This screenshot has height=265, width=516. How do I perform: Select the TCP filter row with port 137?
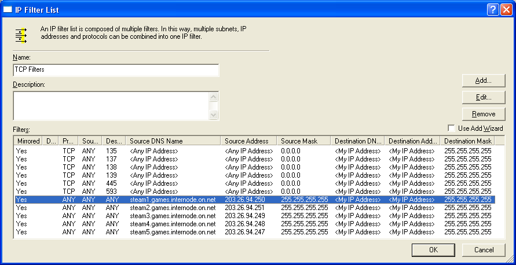coord(254,159)
